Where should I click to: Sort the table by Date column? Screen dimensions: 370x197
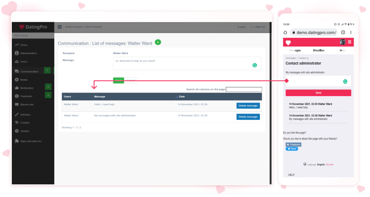coord(182,97)
